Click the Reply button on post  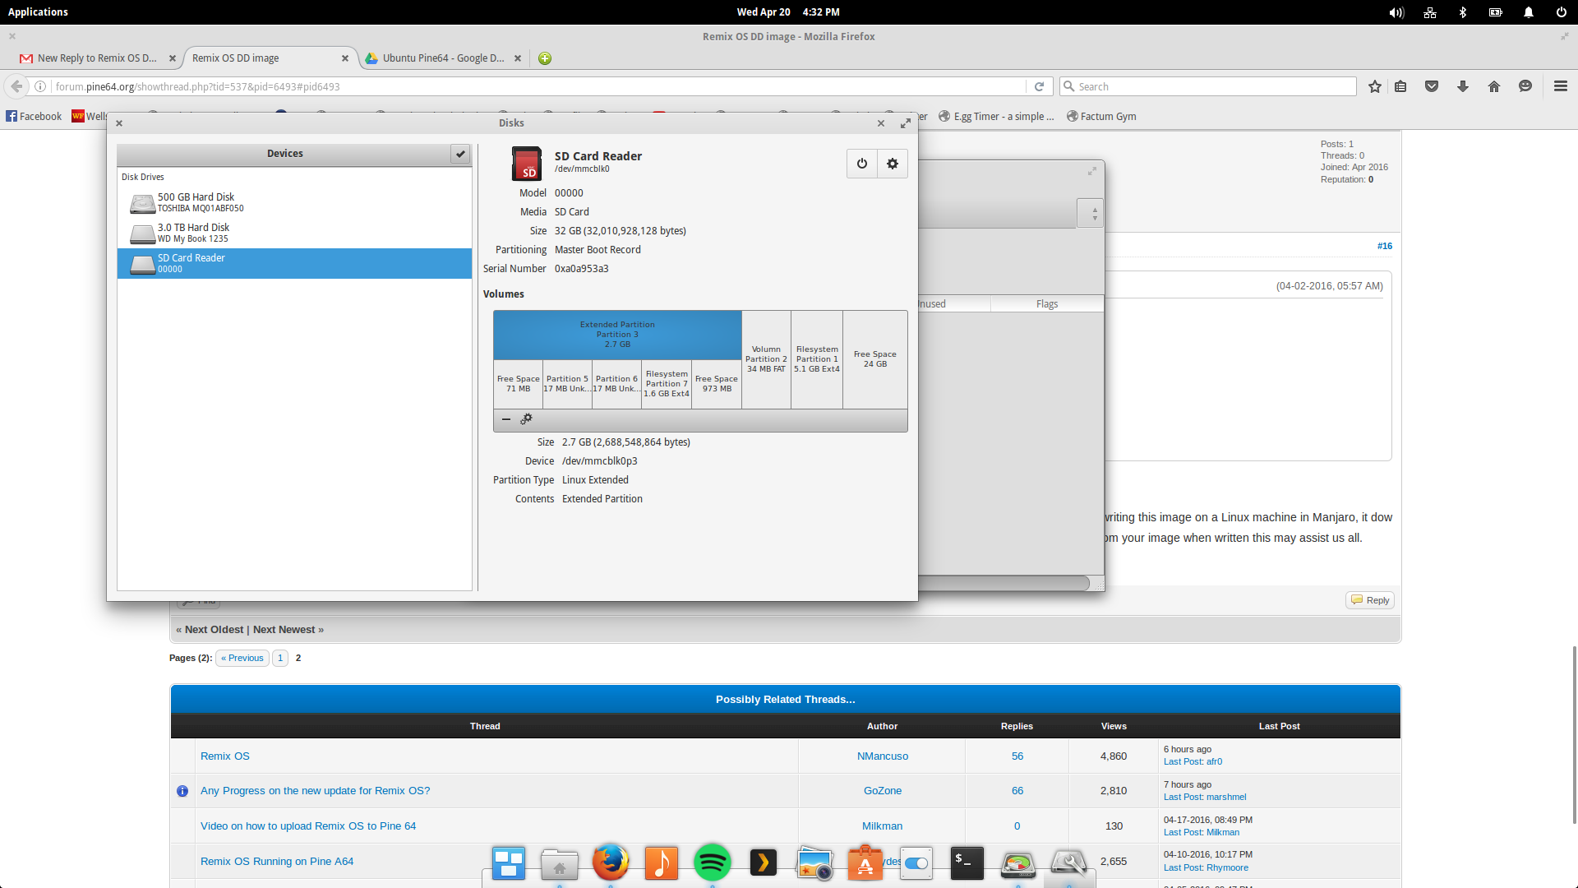click(x=1370, y=600)
